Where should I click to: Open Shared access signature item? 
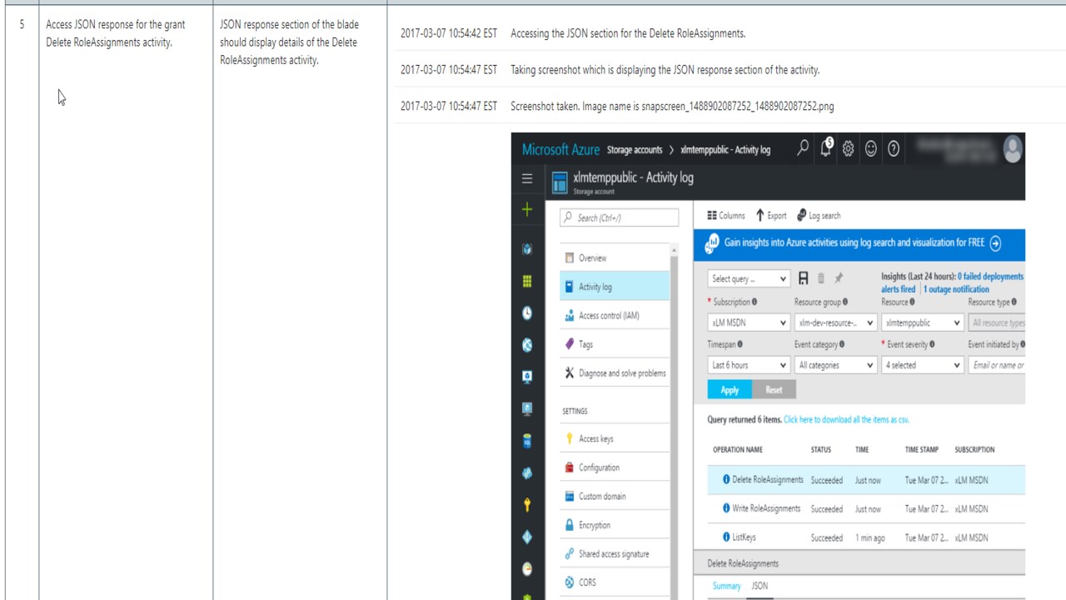click(615, 554)
